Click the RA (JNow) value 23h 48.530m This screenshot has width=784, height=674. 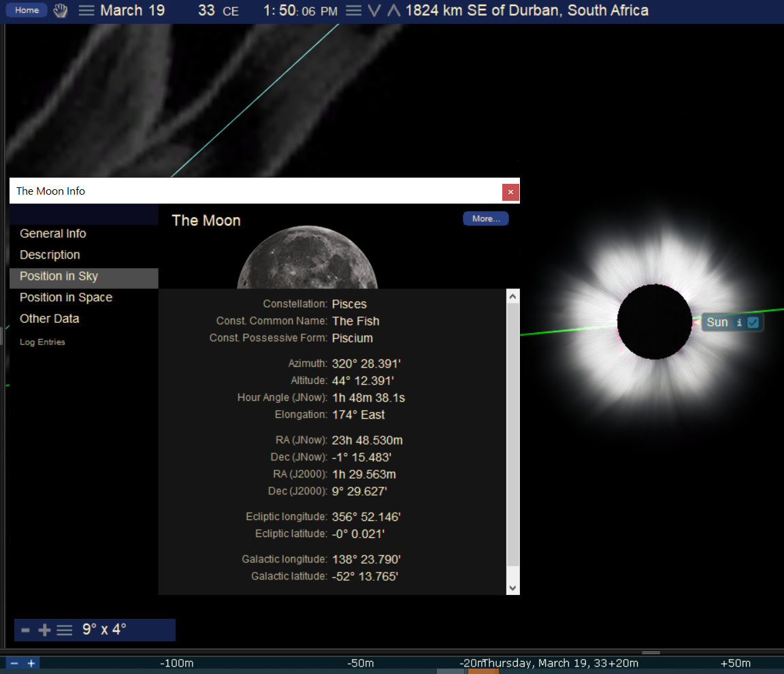[367, 440]
